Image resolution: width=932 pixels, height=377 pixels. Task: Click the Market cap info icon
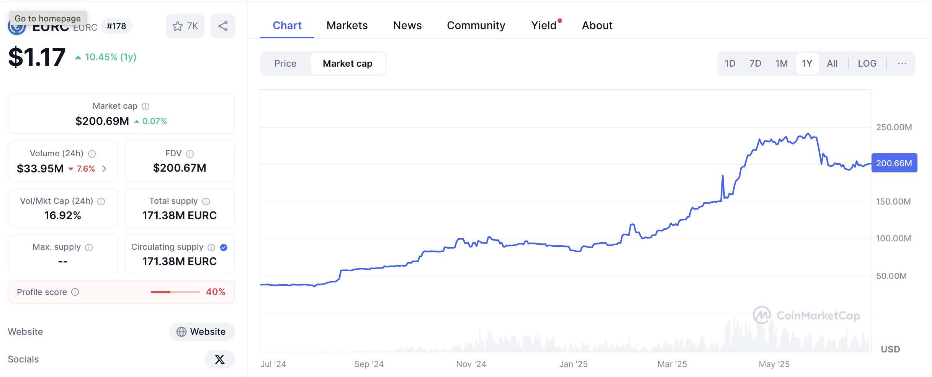[x=146, y=107]
